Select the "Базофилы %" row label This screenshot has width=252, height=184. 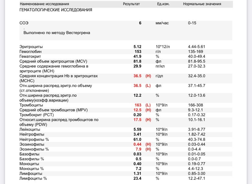(x=32, y=159)
